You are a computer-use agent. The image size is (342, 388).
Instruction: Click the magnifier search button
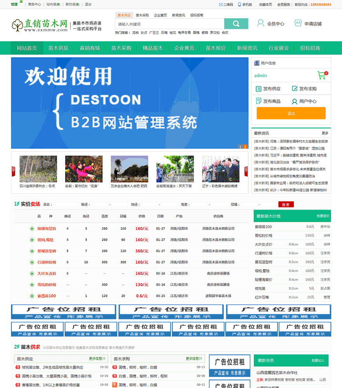pyautogui.click(x=236, y=24)
